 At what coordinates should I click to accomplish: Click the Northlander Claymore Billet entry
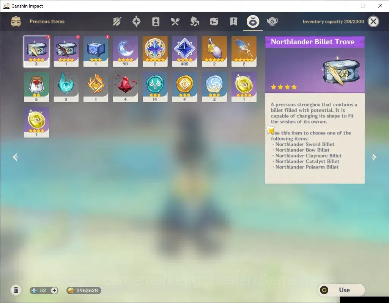click(309, 156)
